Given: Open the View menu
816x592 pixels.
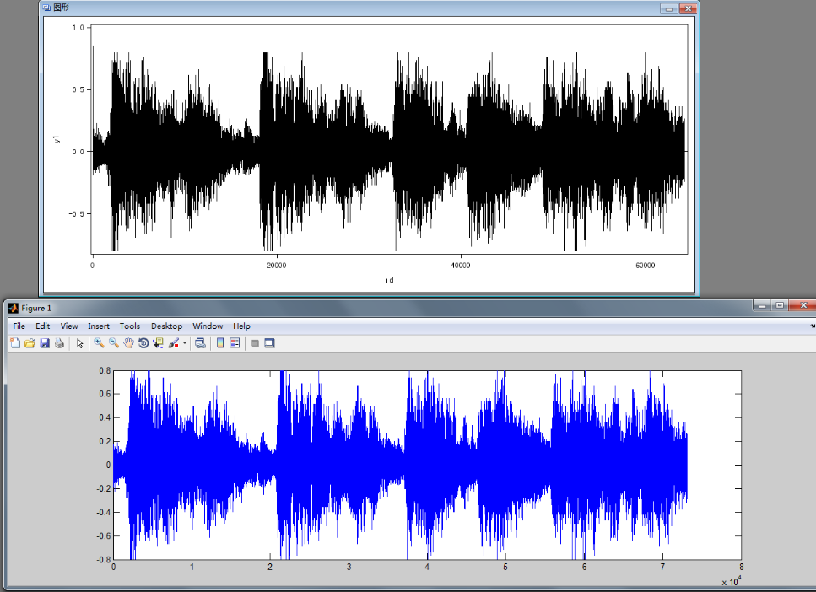Looking at the screenshot, I should click(69, 326).
